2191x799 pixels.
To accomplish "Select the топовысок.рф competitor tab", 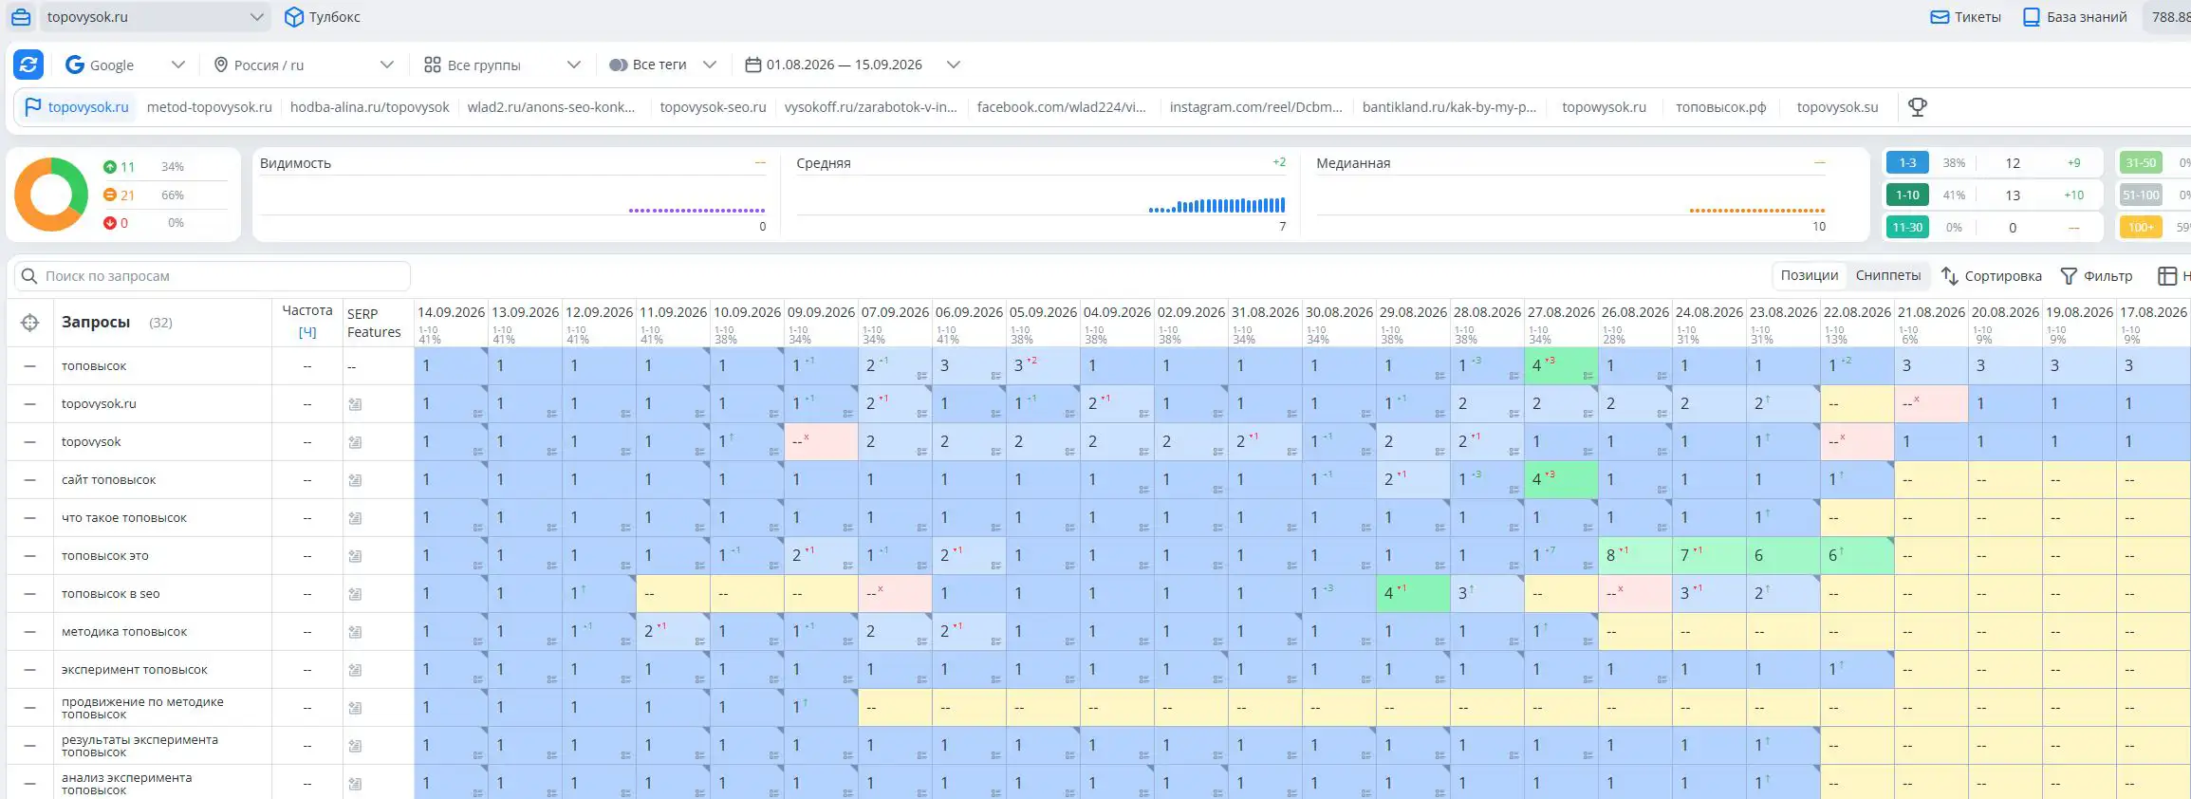I will [x=1720, y=107].
